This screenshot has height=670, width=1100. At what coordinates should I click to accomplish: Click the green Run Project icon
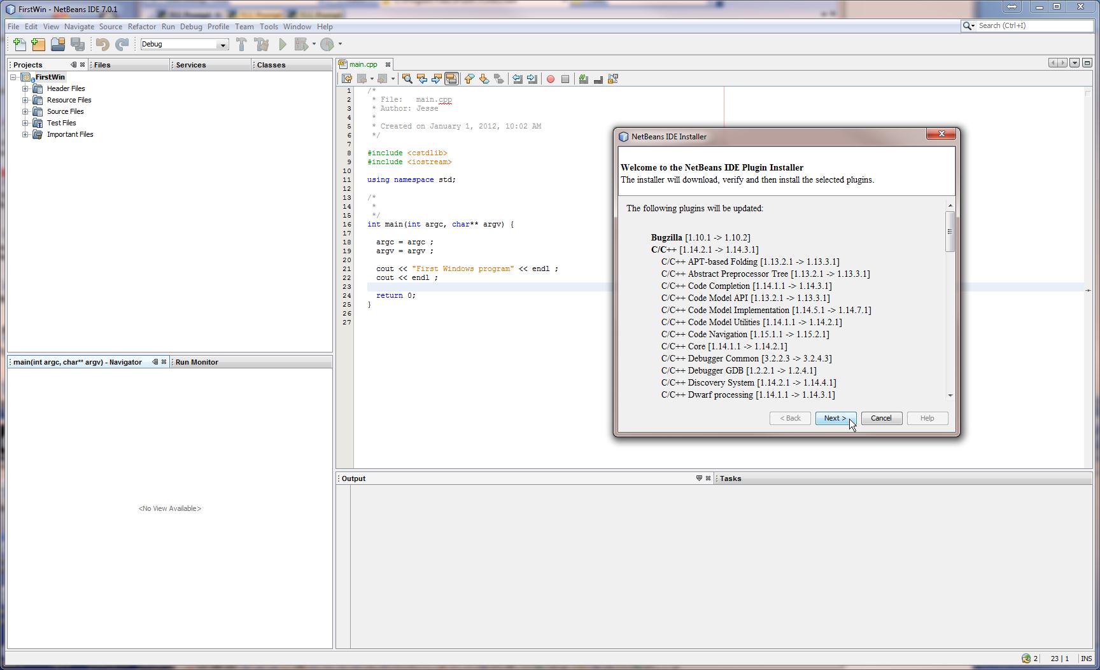coord(283,44)
